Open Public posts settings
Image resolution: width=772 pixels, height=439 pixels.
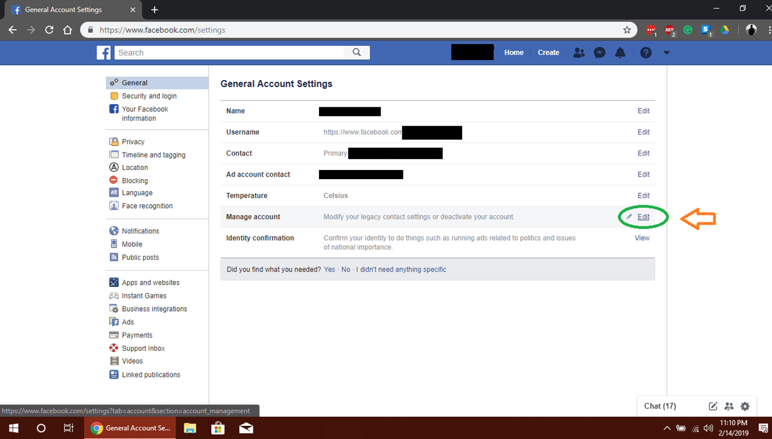(x=140, y=257)
